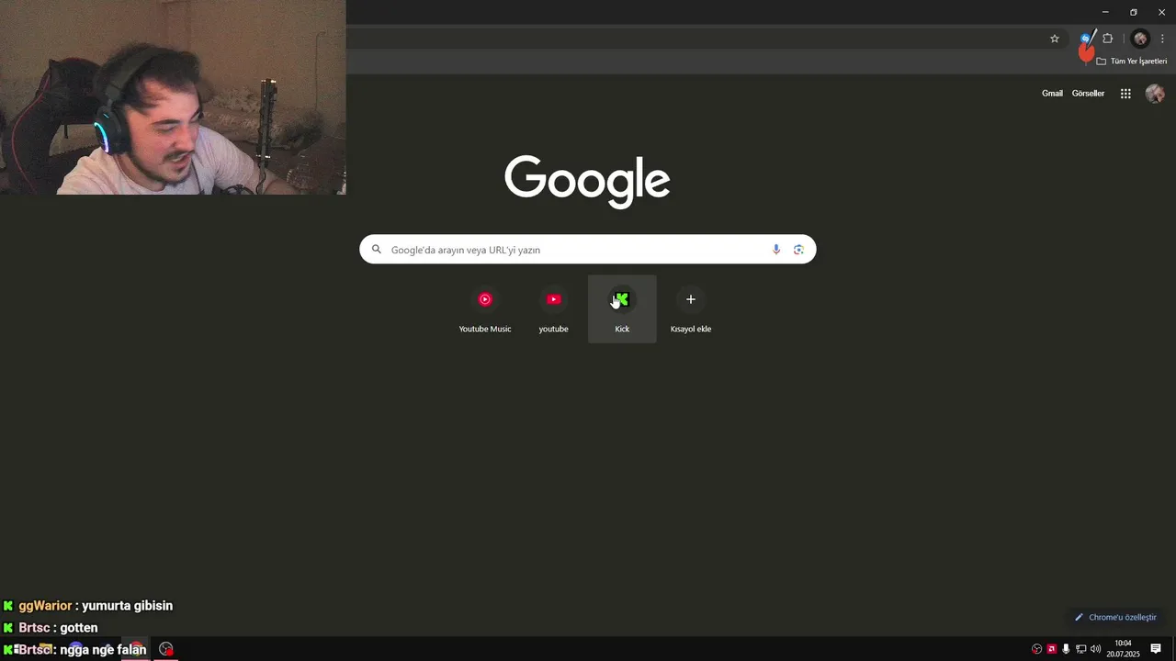
Task: Click the chat message 'gotten'
Action: [78, 628]
